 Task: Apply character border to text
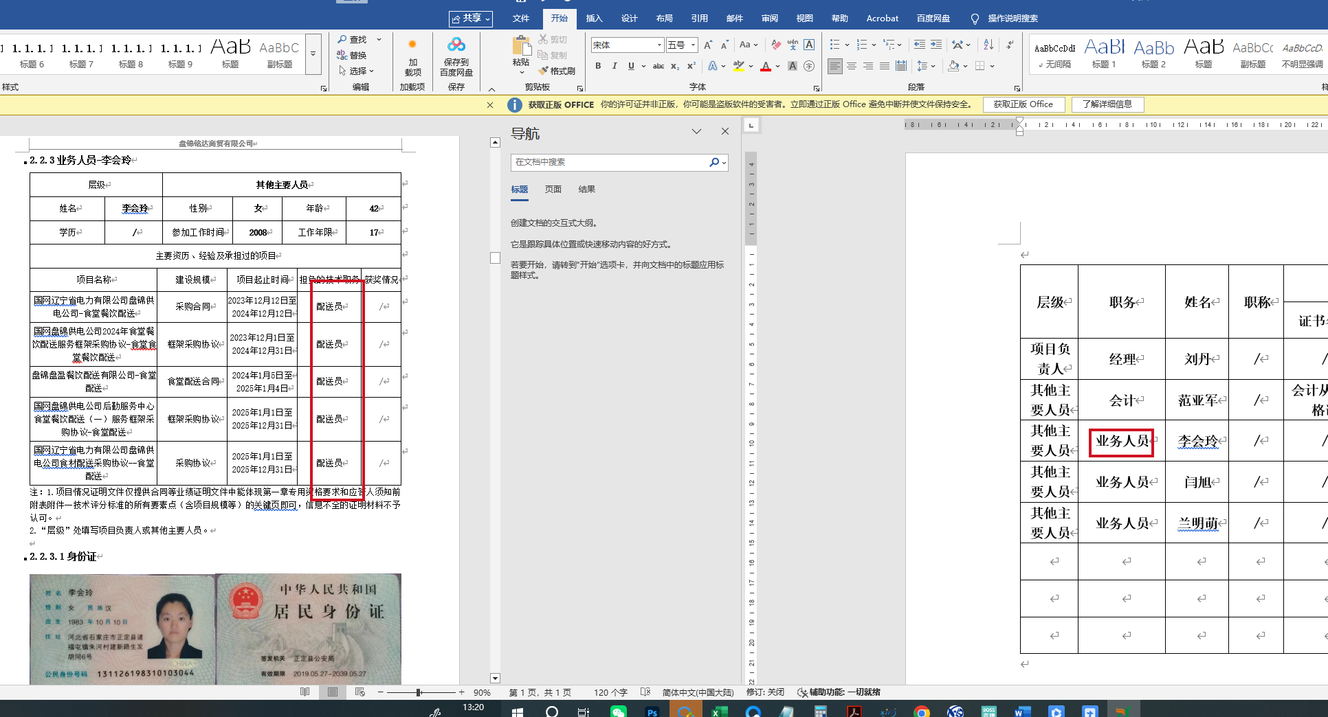809,45
